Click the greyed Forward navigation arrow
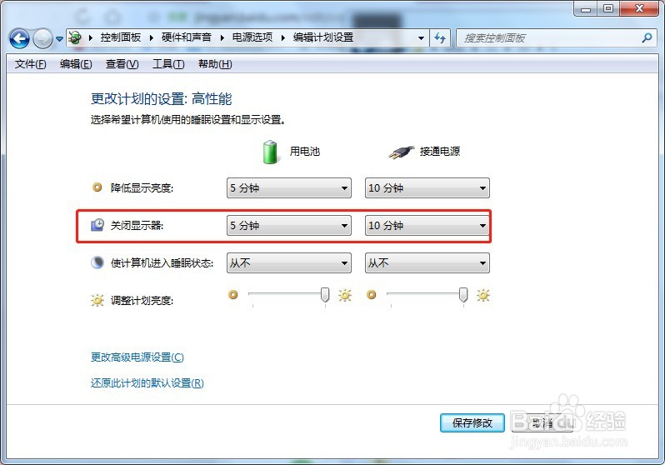 pos(42,38)
